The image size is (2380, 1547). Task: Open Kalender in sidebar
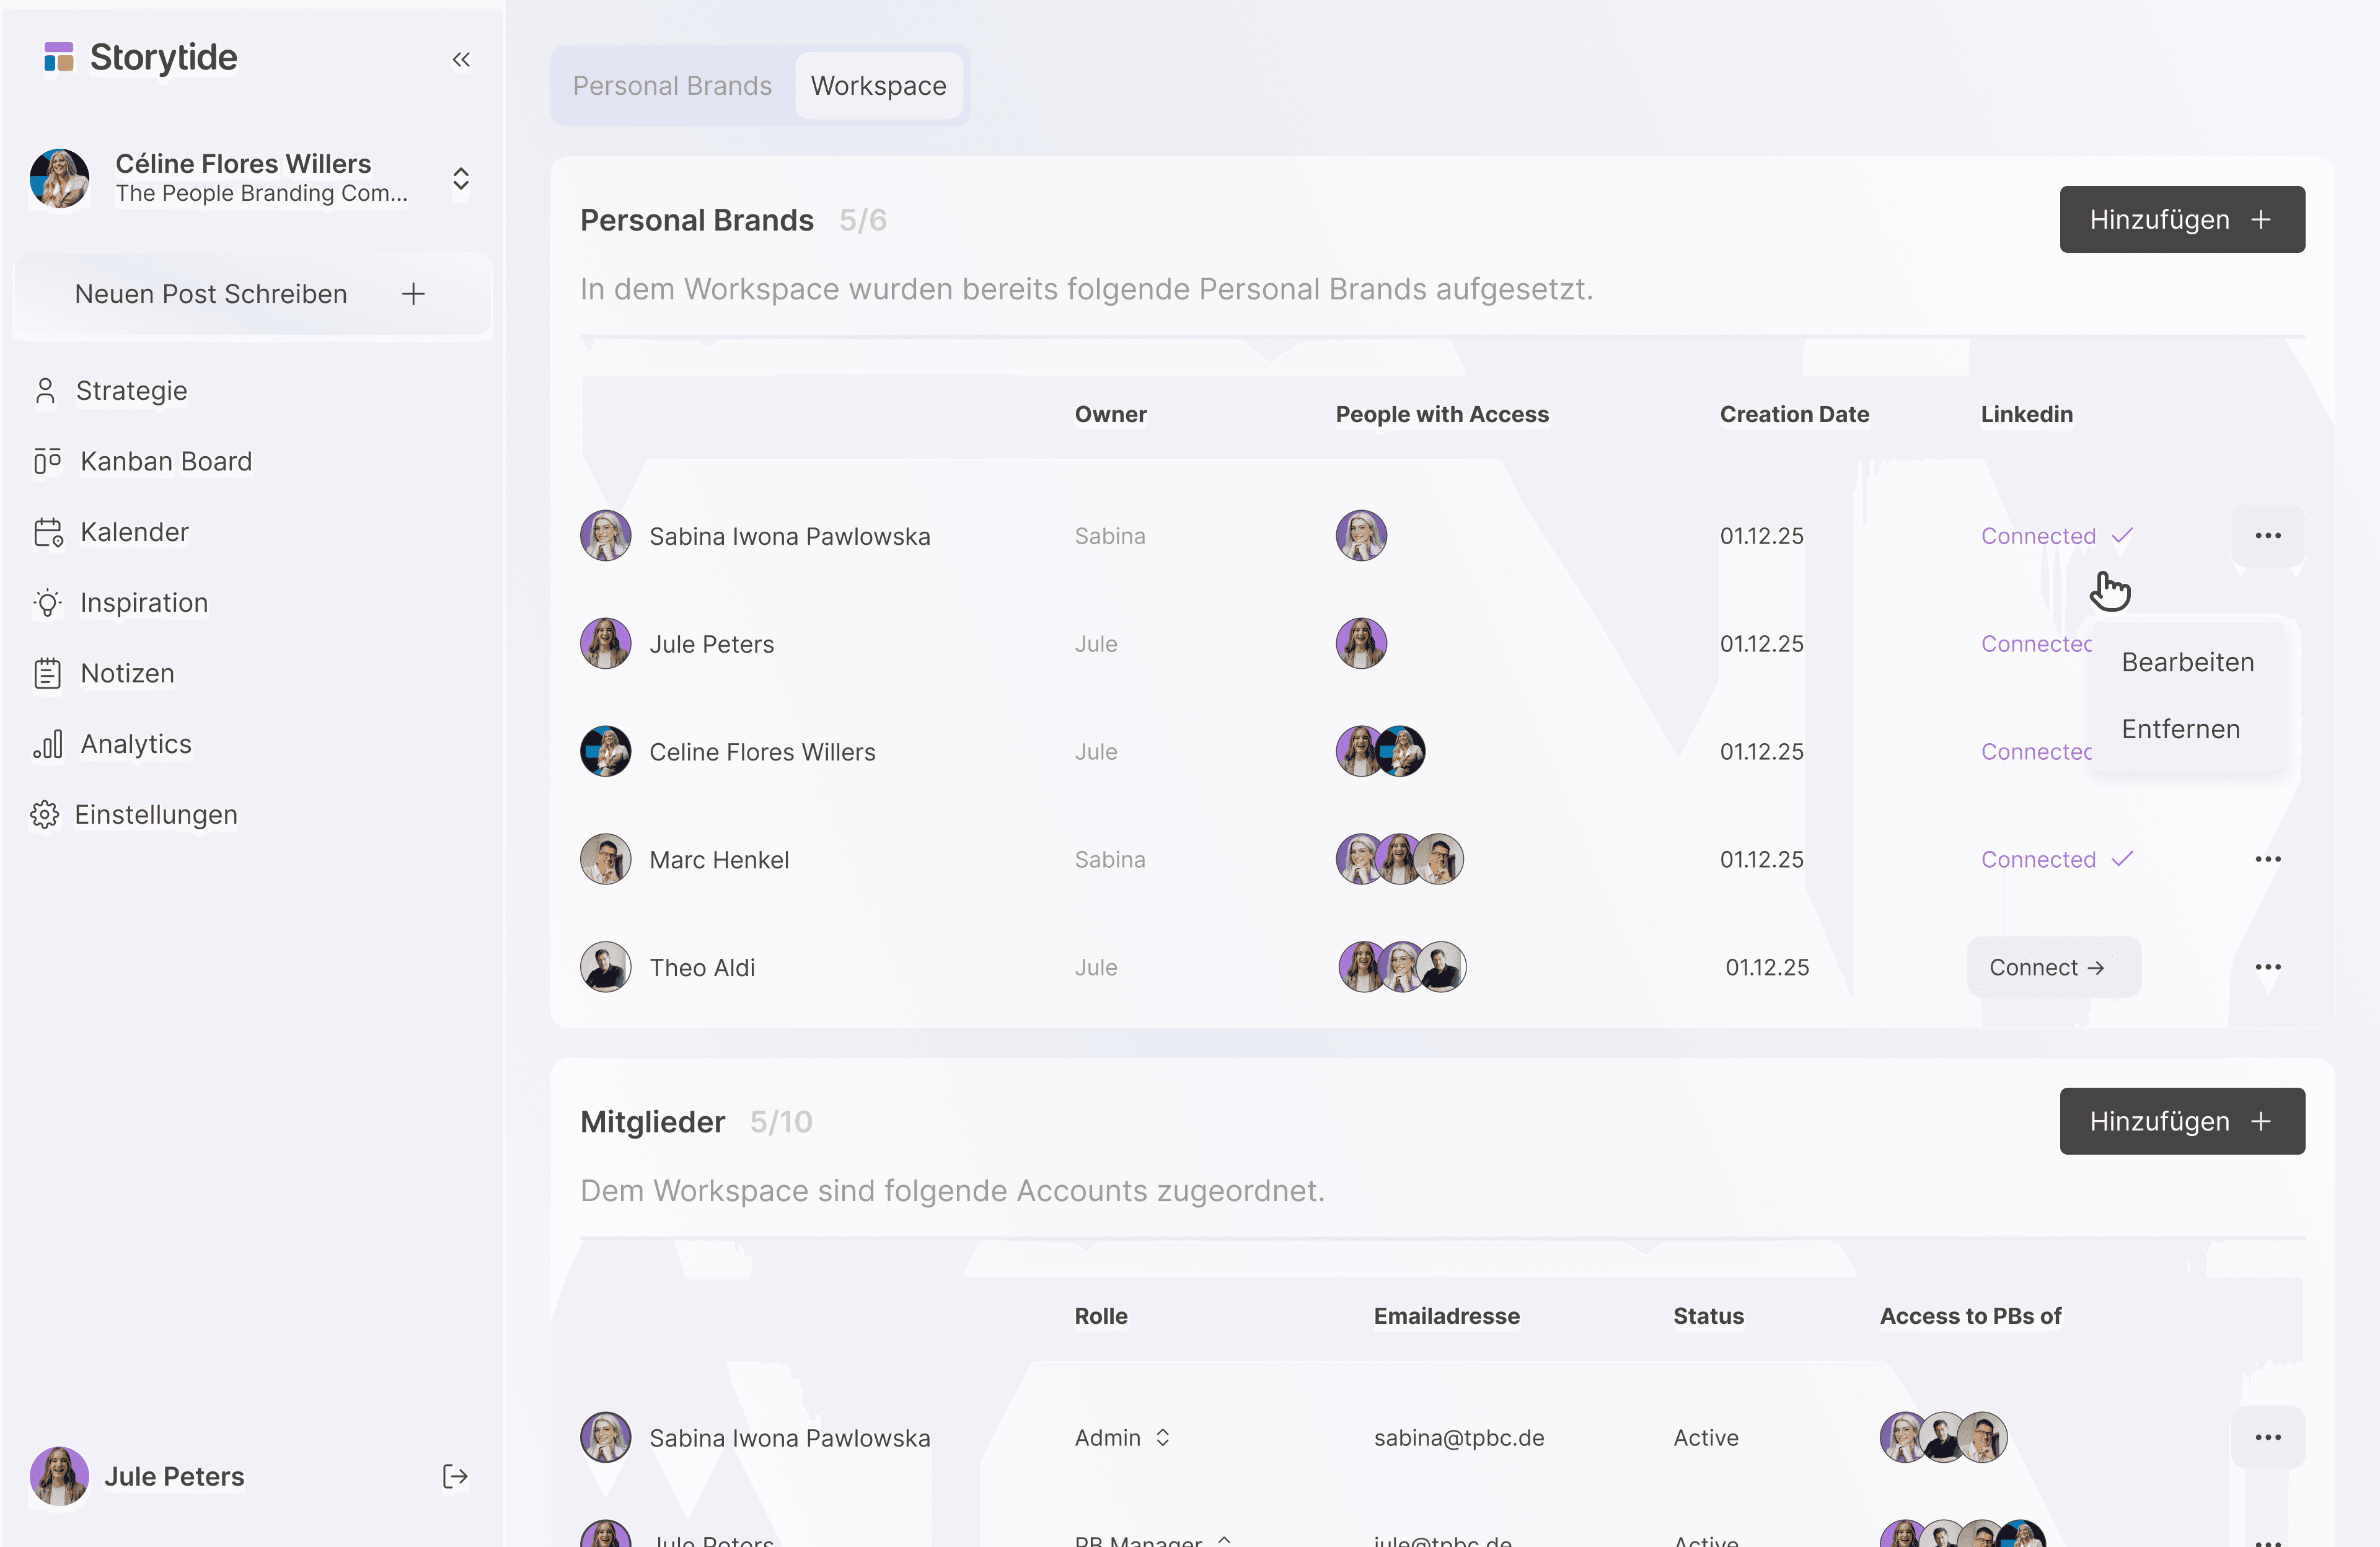point(134,532)
